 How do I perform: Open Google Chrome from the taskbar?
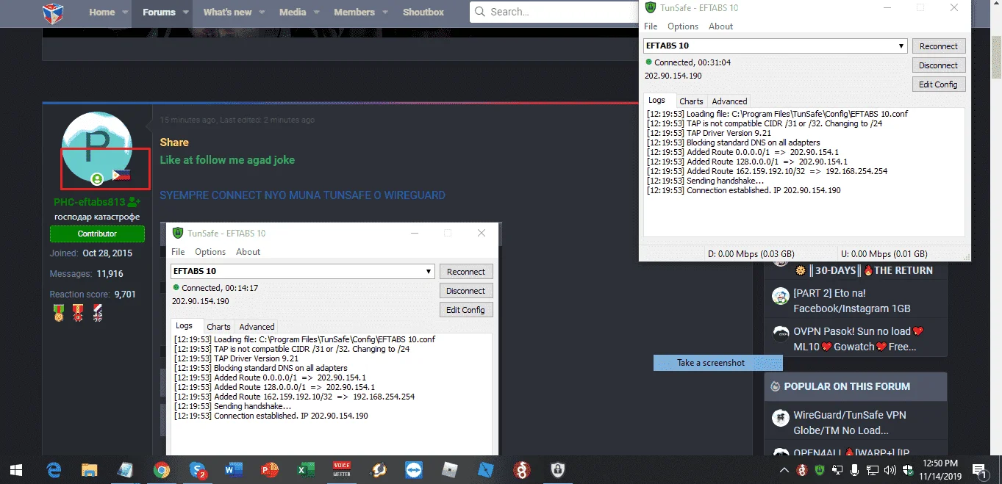point(162,469)
